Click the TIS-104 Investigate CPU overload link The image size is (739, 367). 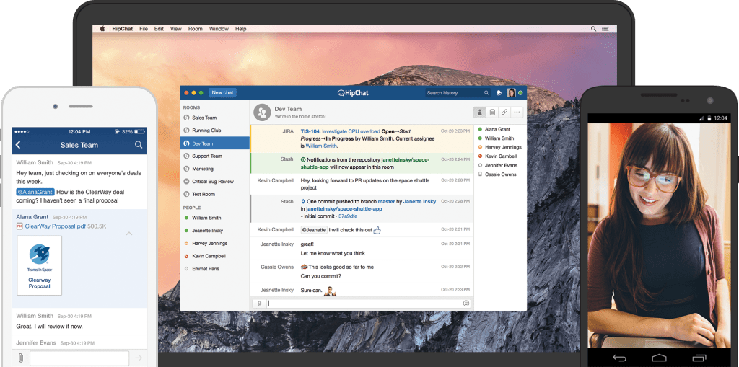click(x=341, y=131)
